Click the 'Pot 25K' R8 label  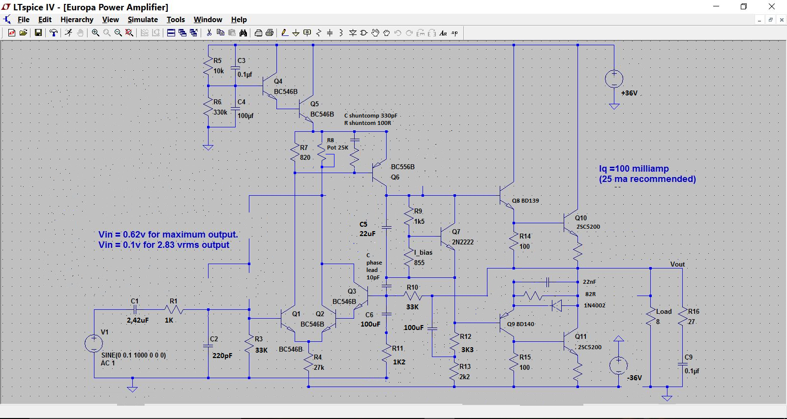pyautogui.click(x=337, y=148)
